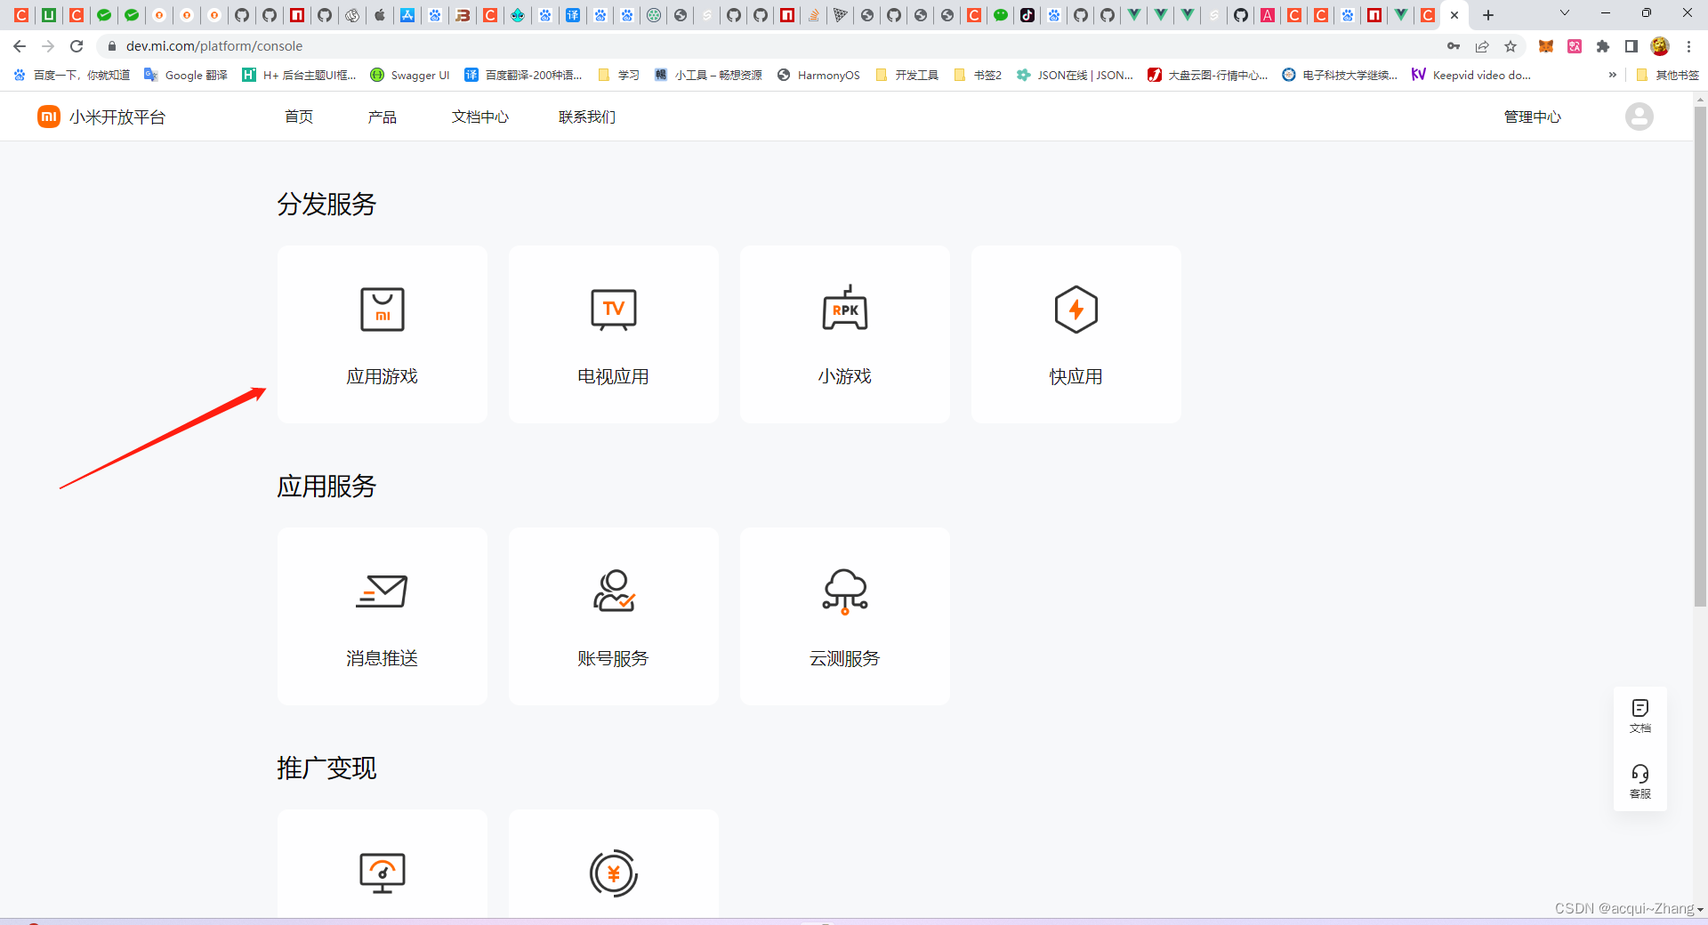Viewport: 1708px width, 925px height.
Task: Open the Chrome three-dot menu
Action: (x=1688, y=46)
